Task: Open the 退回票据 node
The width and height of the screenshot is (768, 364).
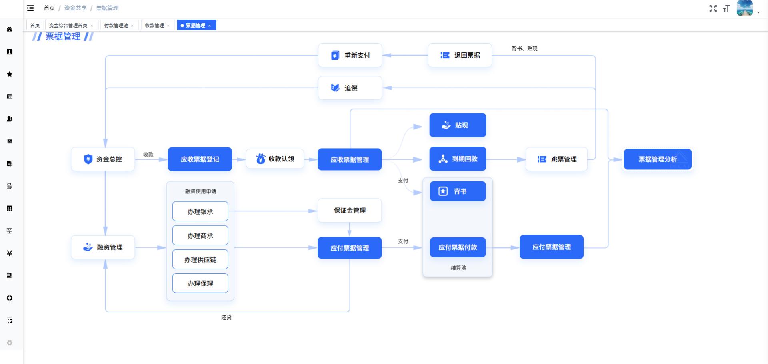Action: tap(460, 55)
